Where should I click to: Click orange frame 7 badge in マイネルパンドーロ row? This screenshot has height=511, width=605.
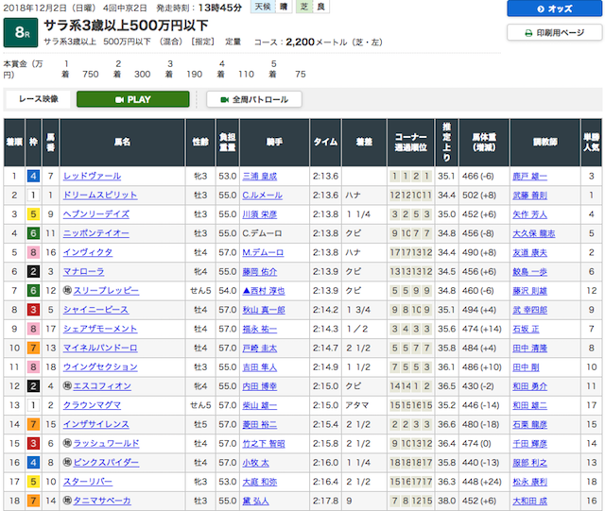point(33,348)
